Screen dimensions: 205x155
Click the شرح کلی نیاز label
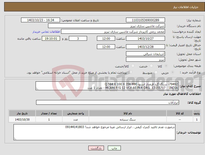(x=190, y=86)
